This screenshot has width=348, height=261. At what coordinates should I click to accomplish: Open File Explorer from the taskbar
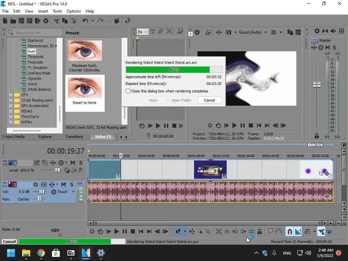[x=26, y=253]
